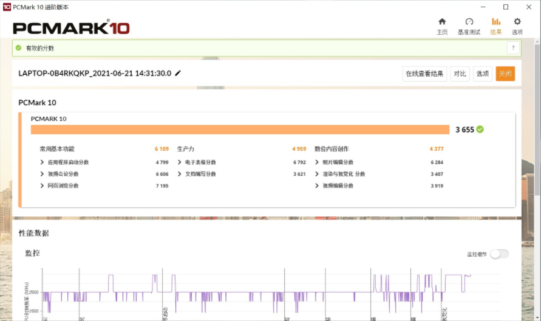Expand the 文档编写分数 row

click(179, 174)
